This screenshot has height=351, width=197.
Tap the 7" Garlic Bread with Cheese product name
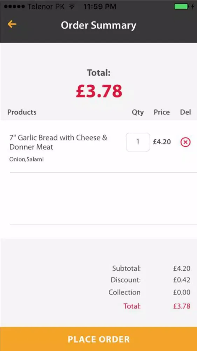coord(58,142)
